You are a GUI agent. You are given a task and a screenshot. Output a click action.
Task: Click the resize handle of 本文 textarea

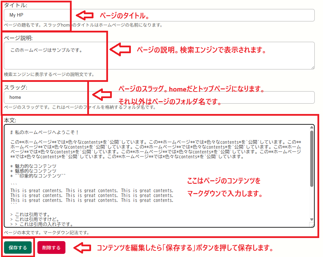312,225
